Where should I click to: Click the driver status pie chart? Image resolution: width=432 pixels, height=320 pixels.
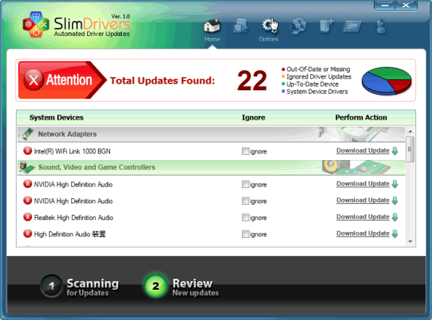387,81
